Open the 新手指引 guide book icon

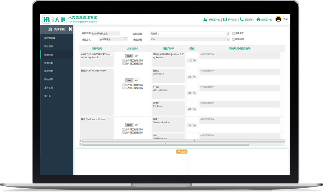[x=225, y=20]
